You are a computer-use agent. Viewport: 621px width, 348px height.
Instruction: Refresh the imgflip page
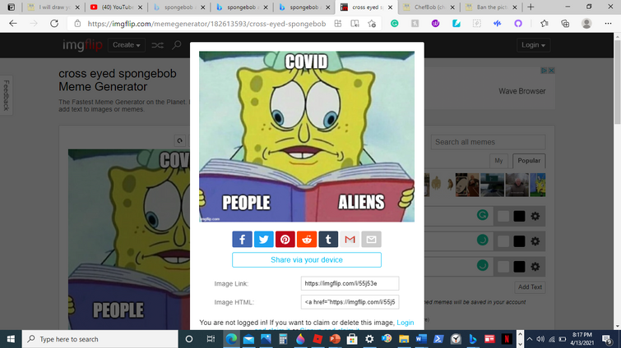[54, 24]
